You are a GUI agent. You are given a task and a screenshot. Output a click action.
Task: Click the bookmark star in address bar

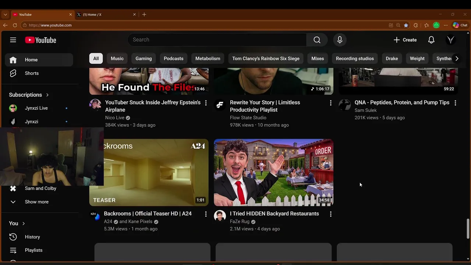406,25
